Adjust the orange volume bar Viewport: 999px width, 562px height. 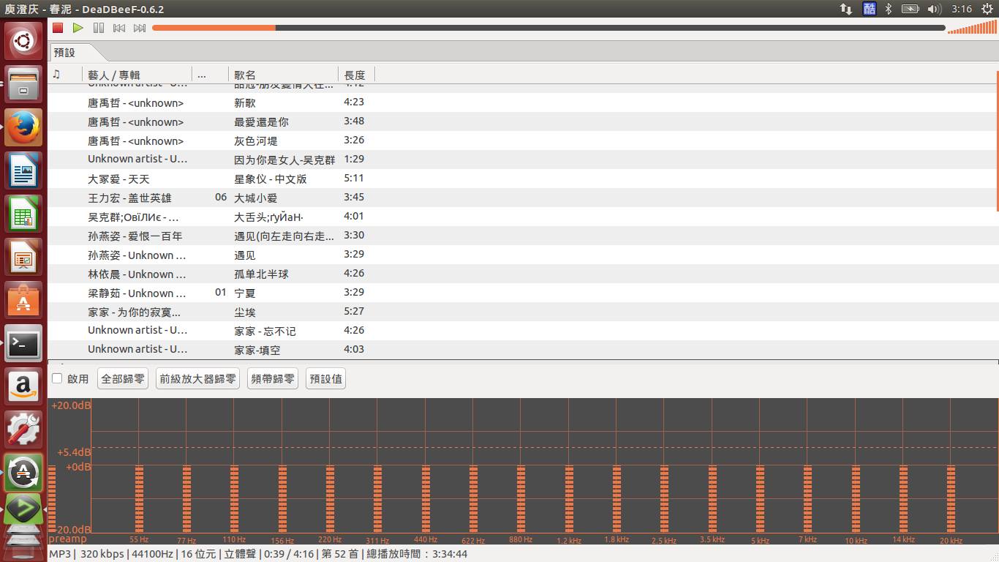(x=971, y=28)
